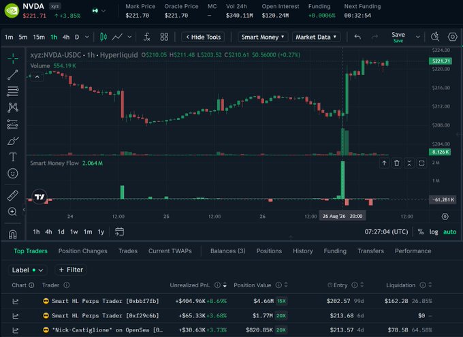Select the trend line drawing tool
The width and height of the screenshot is (463, 337).
(x=13, y=75)
